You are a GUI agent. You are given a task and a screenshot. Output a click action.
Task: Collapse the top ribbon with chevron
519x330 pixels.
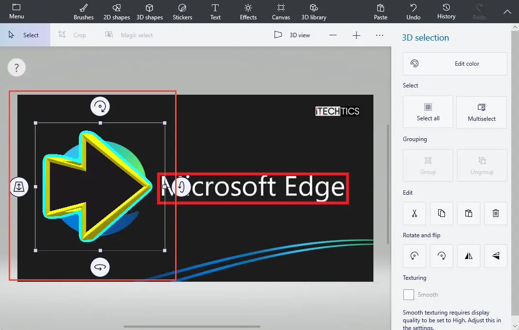[x=507, y=12]
